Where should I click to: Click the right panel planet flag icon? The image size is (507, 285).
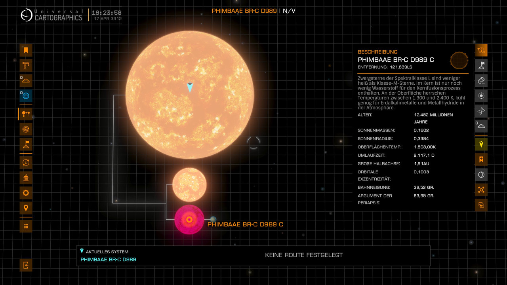coord(481,65)
